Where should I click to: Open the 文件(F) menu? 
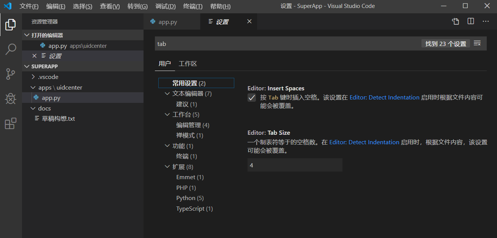point(29,6)
